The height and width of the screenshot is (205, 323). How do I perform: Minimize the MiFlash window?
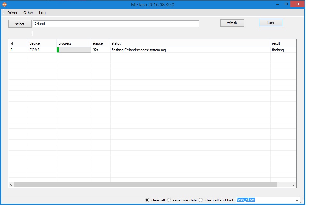pyautogui.click(x=277, y=4)
